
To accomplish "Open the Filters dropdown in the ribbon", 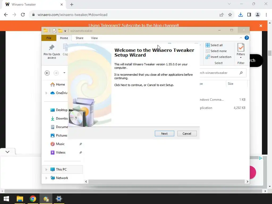I will pyautogui.click(x=241, y=51).
